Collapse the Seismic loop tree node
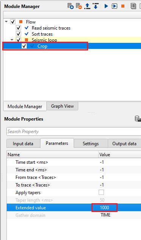This screenshot has width=141, height=240. click(12, 40)
